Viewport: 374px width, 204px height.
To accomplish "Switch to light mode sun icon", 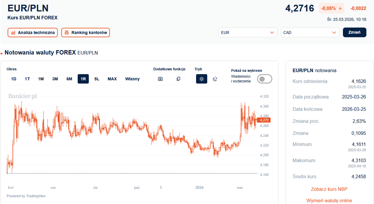I will click(x=202, y=79).
